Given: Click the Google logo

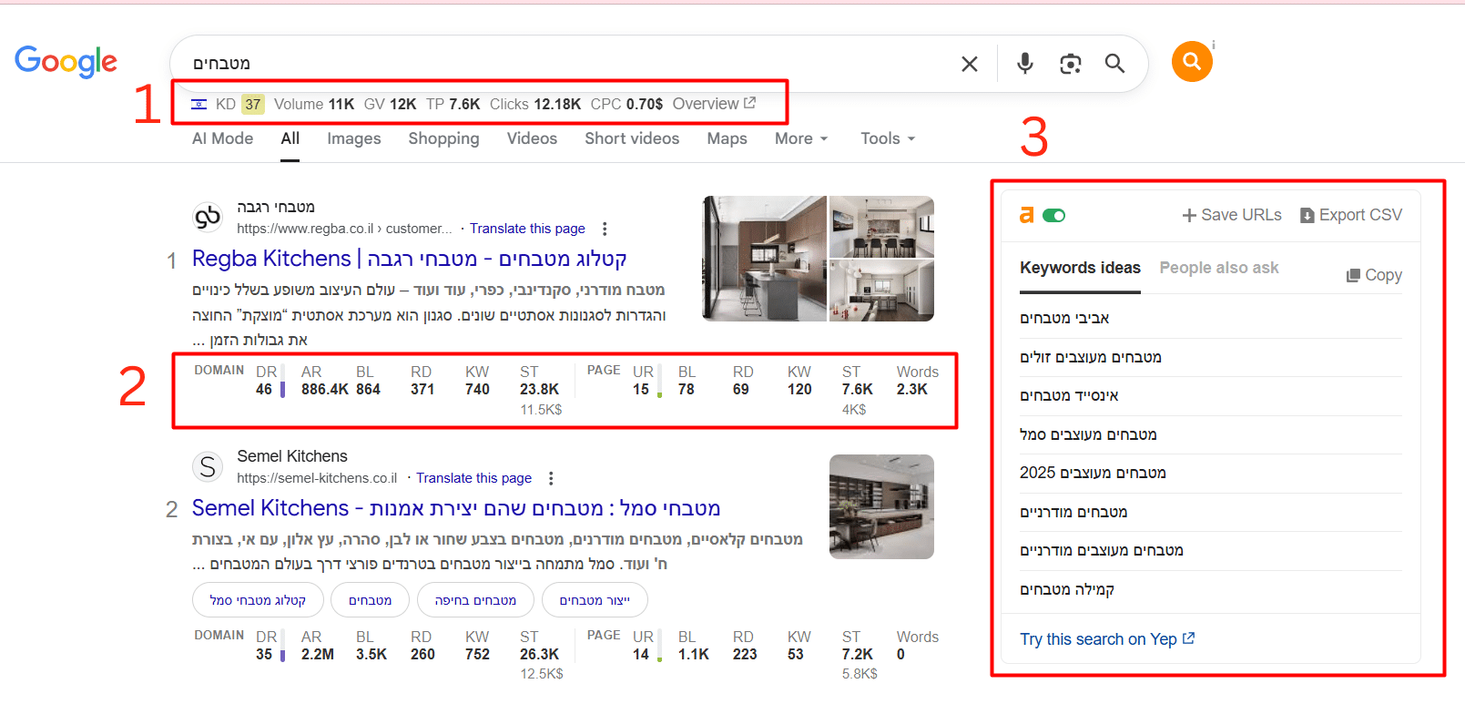Looking at the screenshot, I should pos(66,62).
